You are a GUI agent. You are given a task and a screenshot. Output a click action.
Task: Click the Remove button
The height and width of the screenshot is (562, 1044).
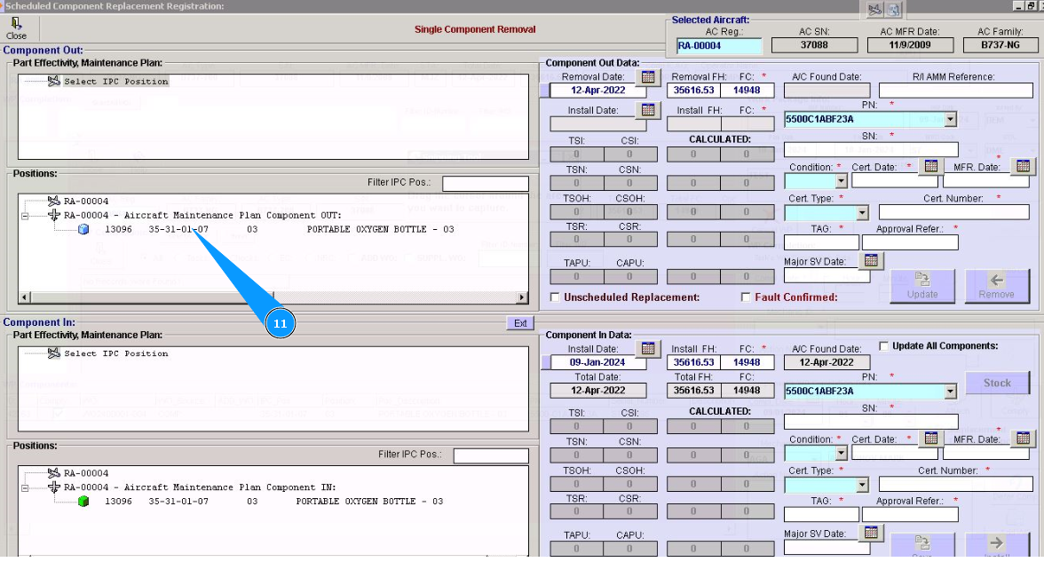click(997, 286)
